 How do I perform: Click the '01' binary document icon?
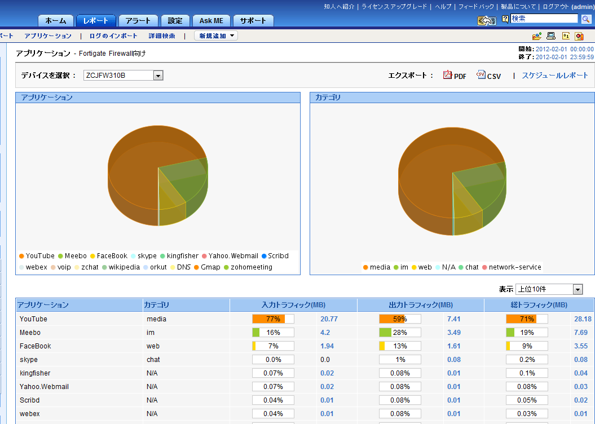tap(566, 36)
